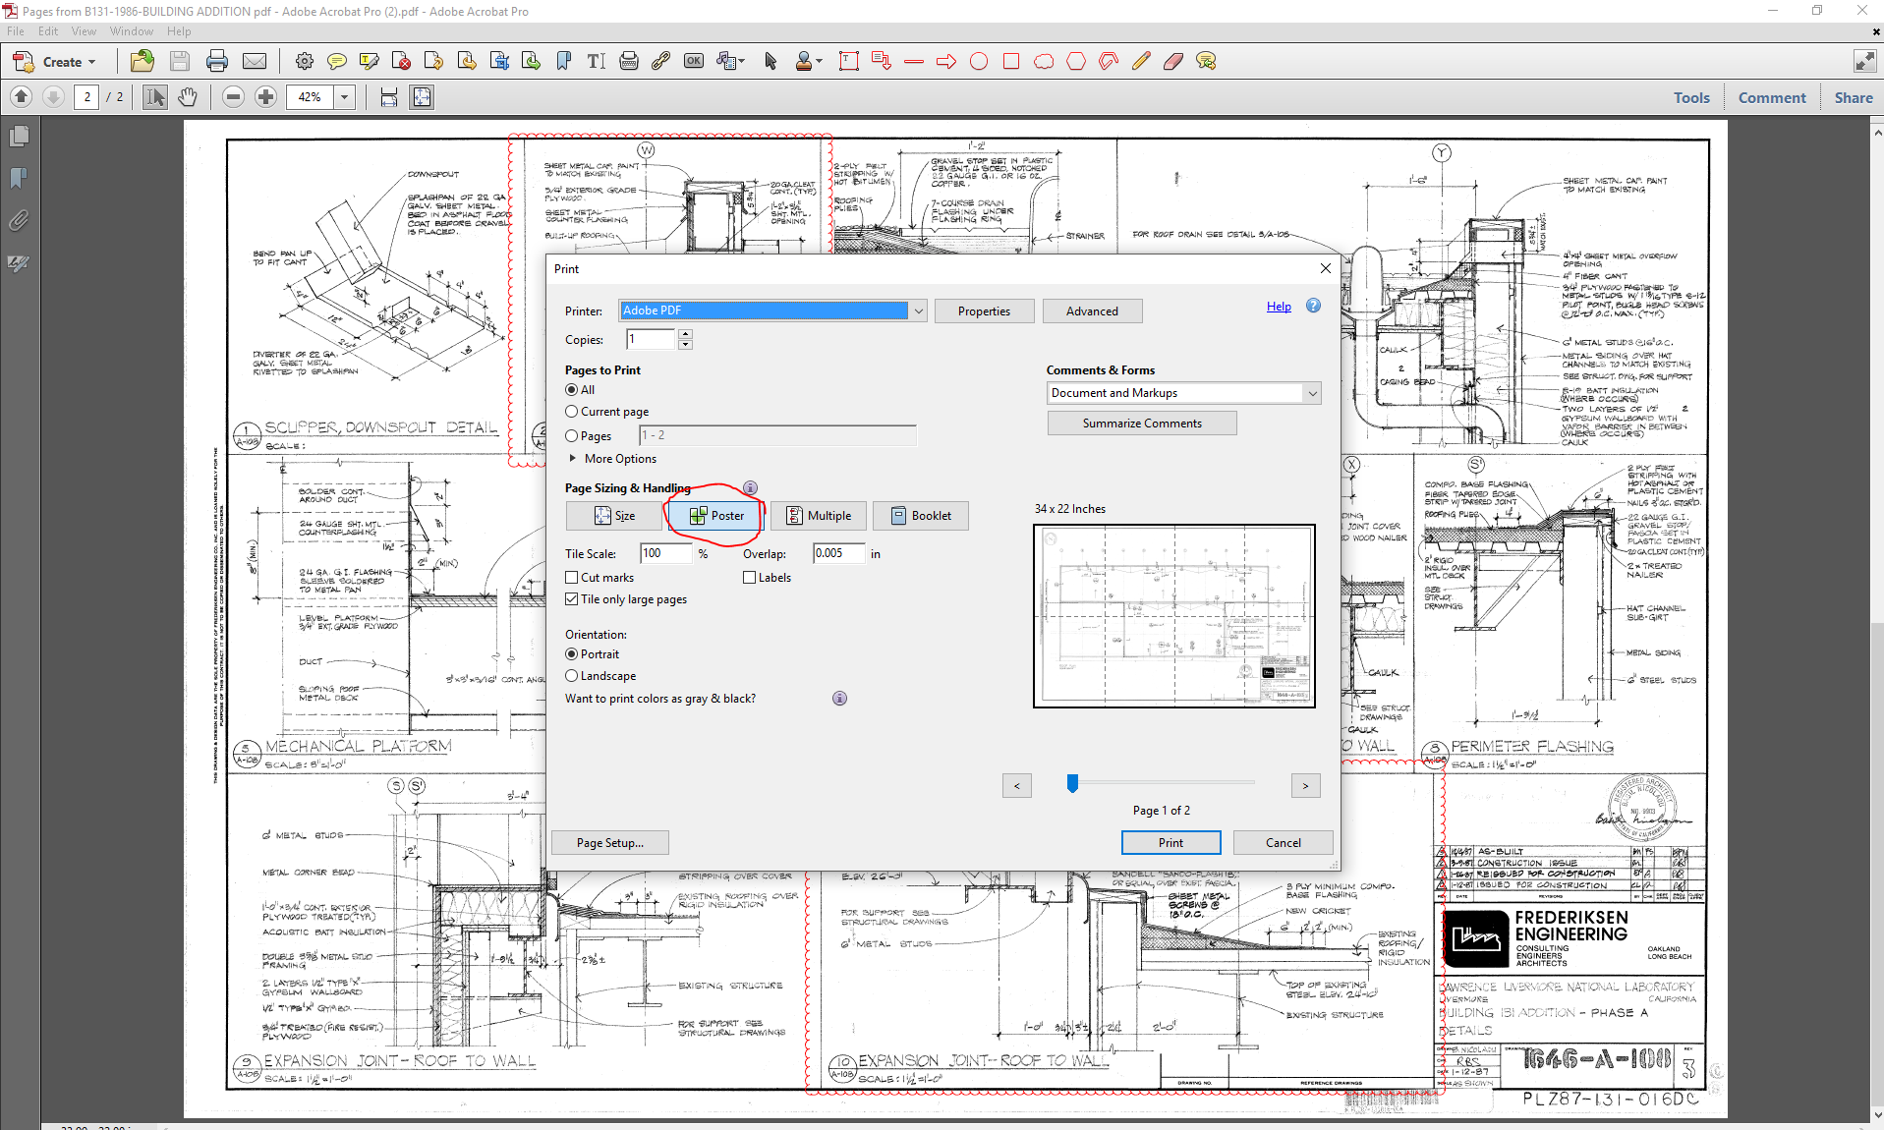Click the Summarize Comments button
Image resolution: width=1884 pixels, height=1130 pixels.
tap(1141, 423)
